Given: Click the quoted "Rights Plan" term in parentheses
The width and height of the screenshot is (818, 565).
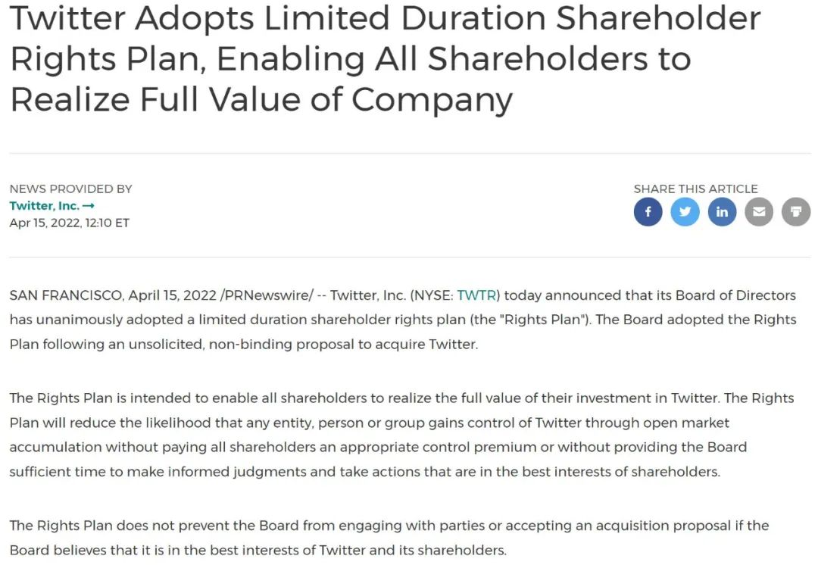Looking at the screenshot, I should (544, 320).
